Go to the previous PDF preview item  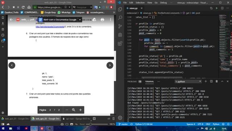(12, 65)
